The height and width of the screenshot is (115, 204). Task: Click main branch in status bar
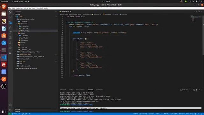pos(14,114)
